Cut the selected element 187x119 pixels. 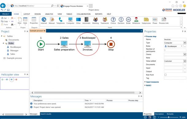4,18
